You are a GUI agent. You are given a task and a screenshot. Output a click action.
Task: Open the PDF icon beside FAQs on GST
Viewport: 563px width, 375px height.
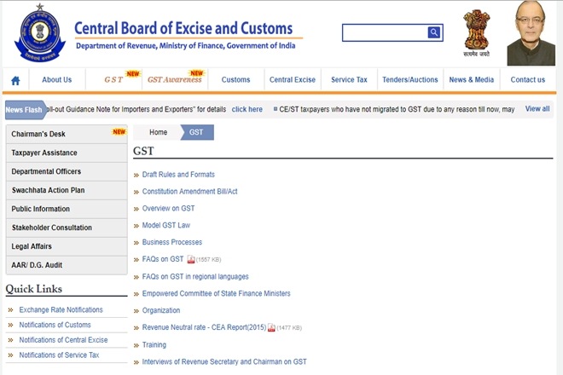[191, 259]
